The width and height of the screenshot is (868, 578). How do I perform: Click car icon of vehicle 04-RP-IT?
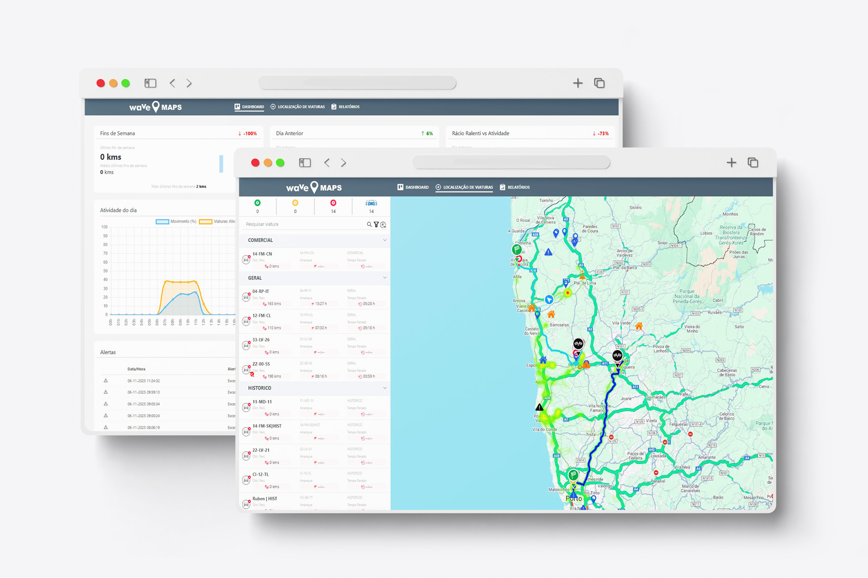(x=246, y=297)
